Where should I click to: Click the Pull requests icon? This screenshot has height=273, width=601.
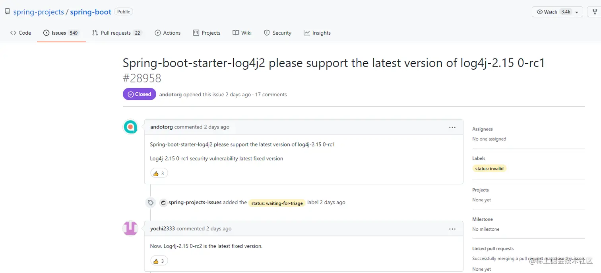95,33
